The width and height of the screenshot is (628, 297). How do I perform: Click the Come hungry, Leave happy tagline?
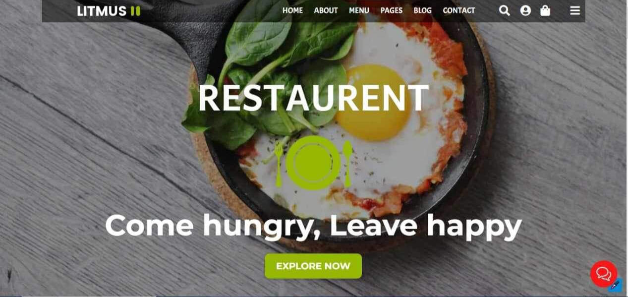click(x=313, y=226)
